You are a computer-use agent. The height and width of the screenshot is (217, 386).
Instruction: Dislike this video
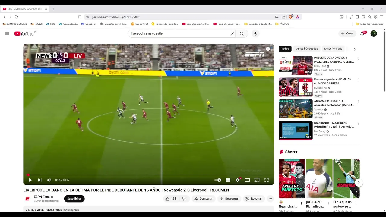point(184,199)
